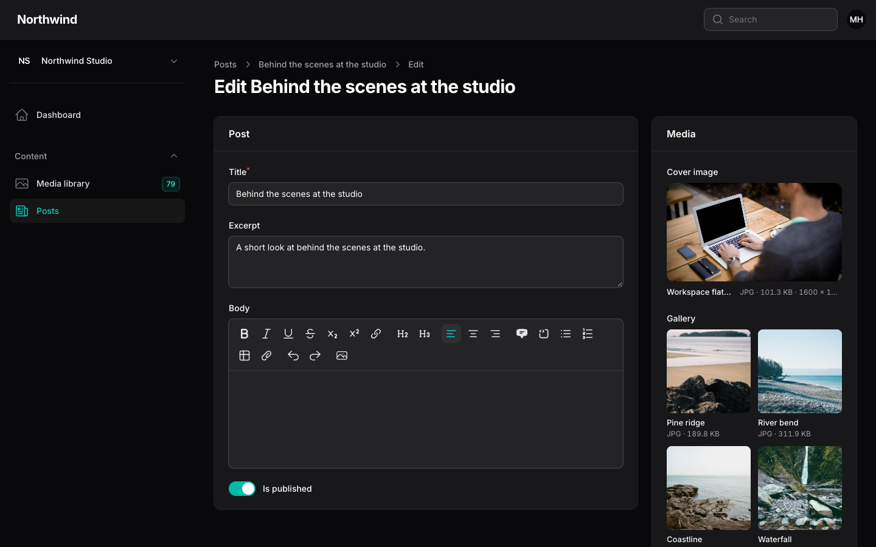Redo the last editor change
This screenshot has width=876, height=547.
[315, 356]
